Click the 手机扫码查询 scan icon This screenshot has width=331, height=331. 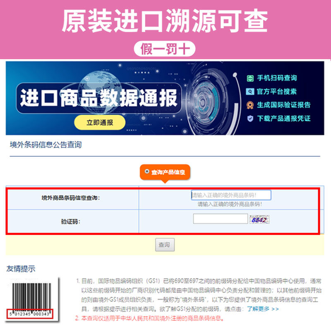(250, 78)
